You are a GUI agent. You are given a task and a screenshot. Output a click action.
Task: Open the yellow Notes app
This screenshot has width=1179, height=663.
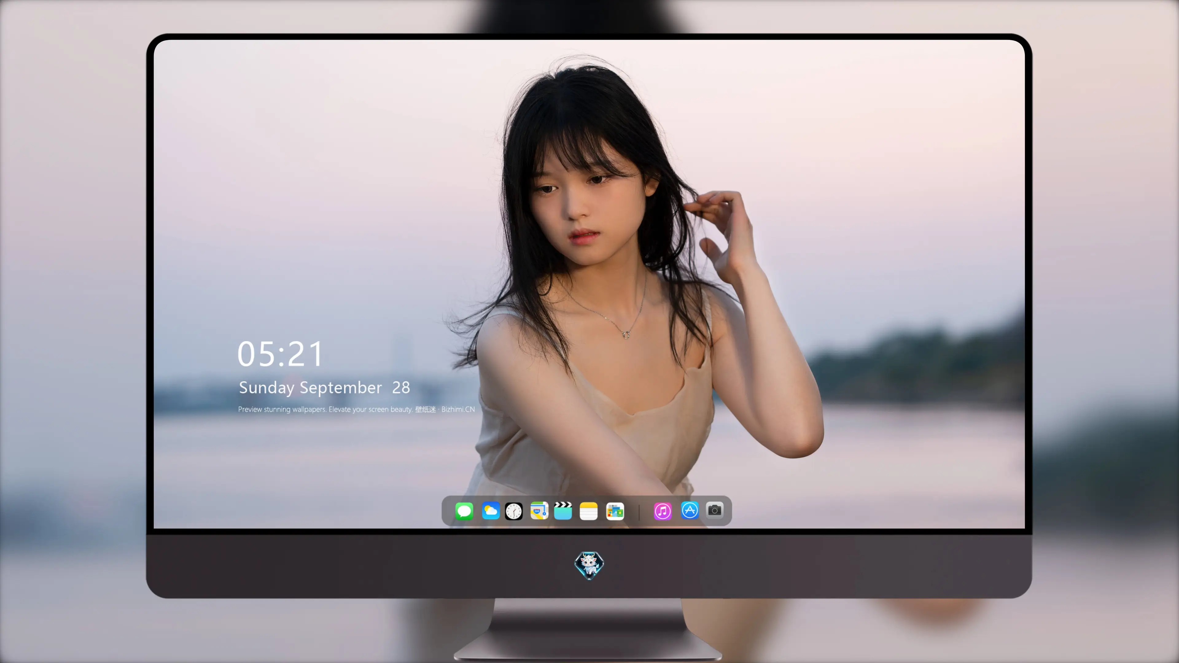tap(589, 511)
